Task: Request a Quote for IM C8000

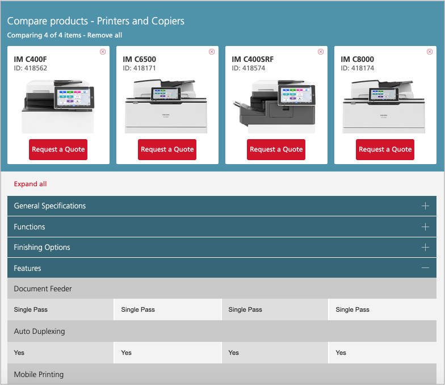Action: pos(385,149)
